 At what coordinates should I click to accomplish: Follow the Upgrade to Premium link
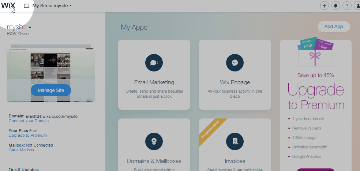28,135
